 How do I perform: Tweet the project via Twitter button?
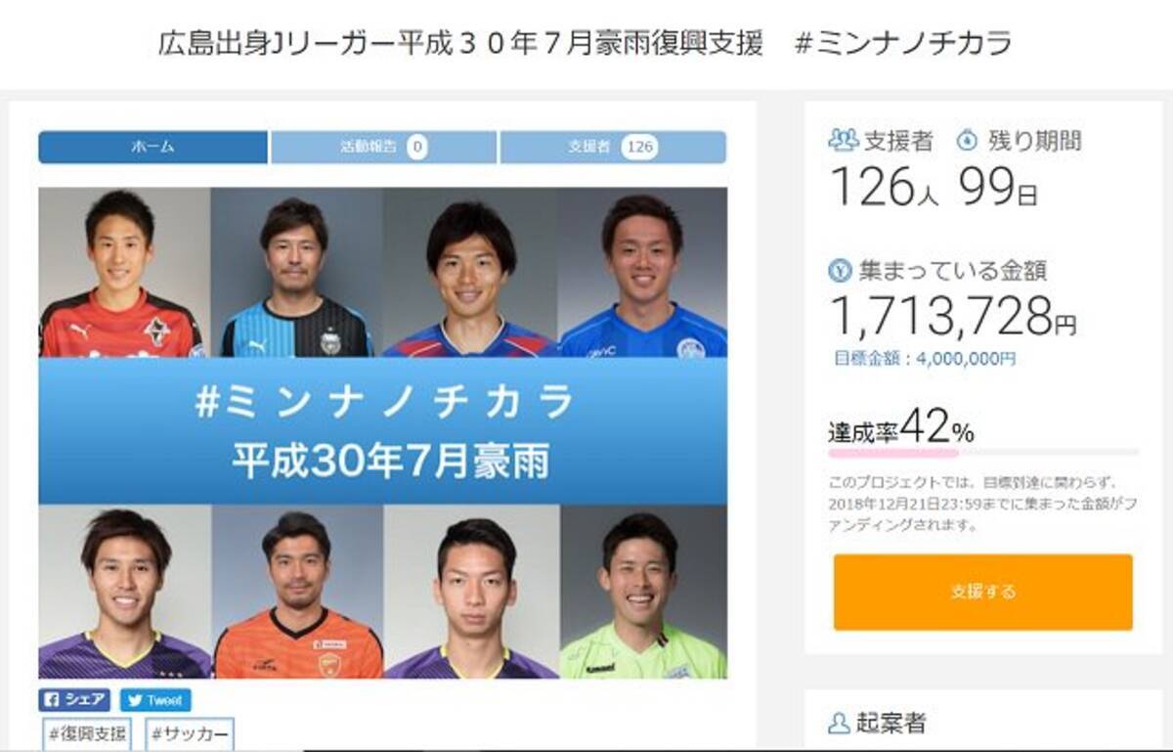tap(155, 700)
